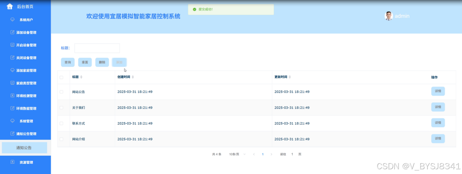Focus the 标题 search input field
Screen dimensions: 462x174
(97, 48)
